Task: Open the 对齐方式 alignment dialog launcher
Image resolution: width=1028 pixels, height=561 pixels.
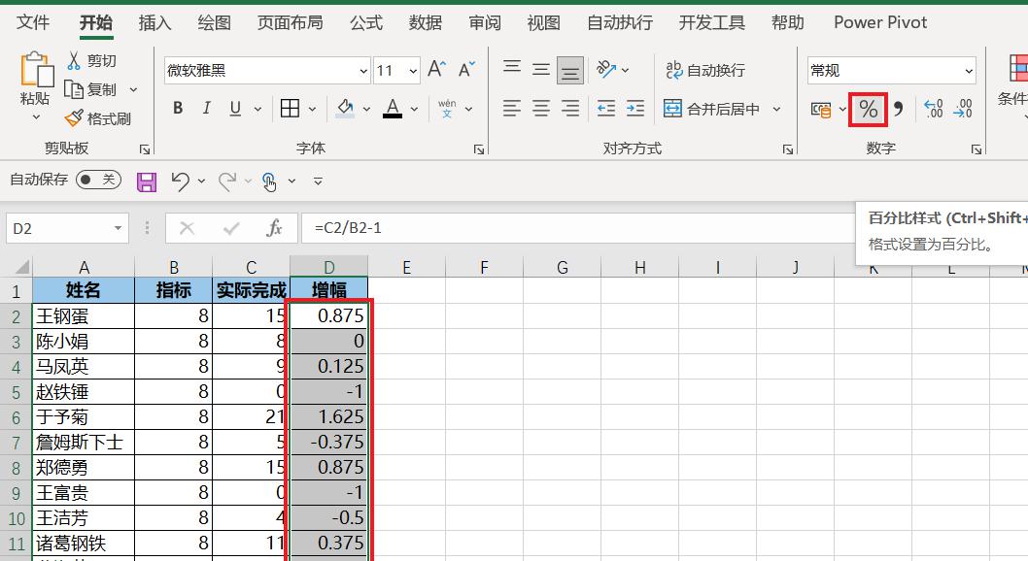Action: (788, 149)
